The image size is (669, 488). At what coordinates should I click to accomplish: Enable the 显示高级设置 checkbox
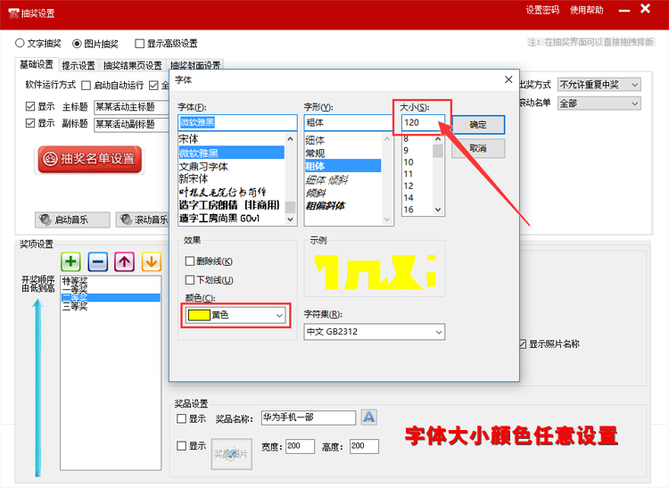pyautogui.click(x=140, y=43)
